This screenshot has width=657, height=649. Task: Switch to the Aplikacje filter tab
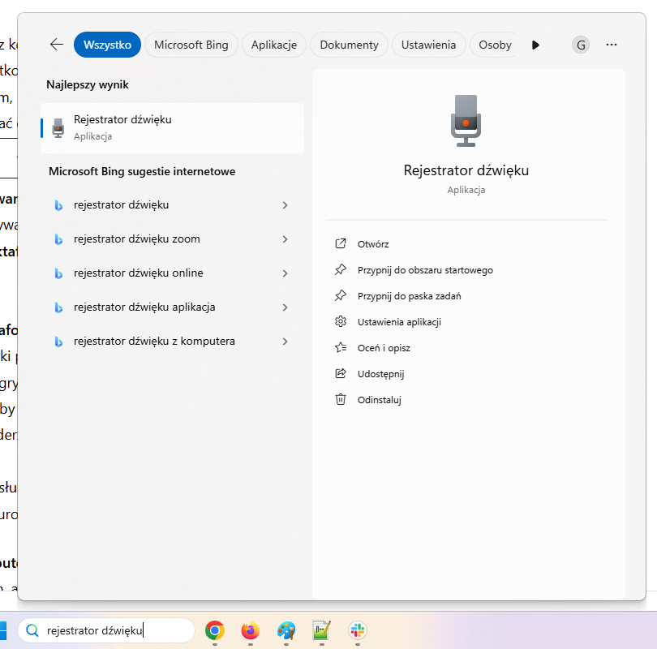[x=273, y=45]
